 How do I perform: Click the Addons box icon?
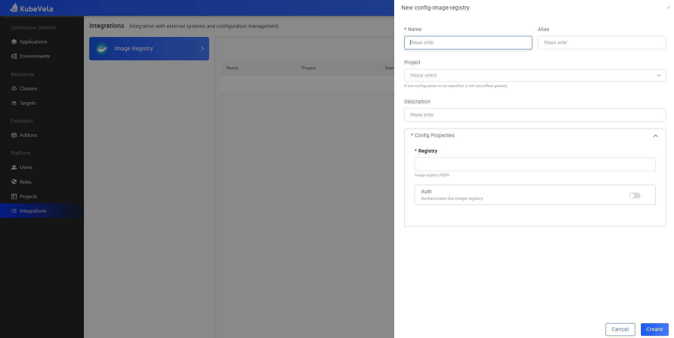(x=14, y=135)
